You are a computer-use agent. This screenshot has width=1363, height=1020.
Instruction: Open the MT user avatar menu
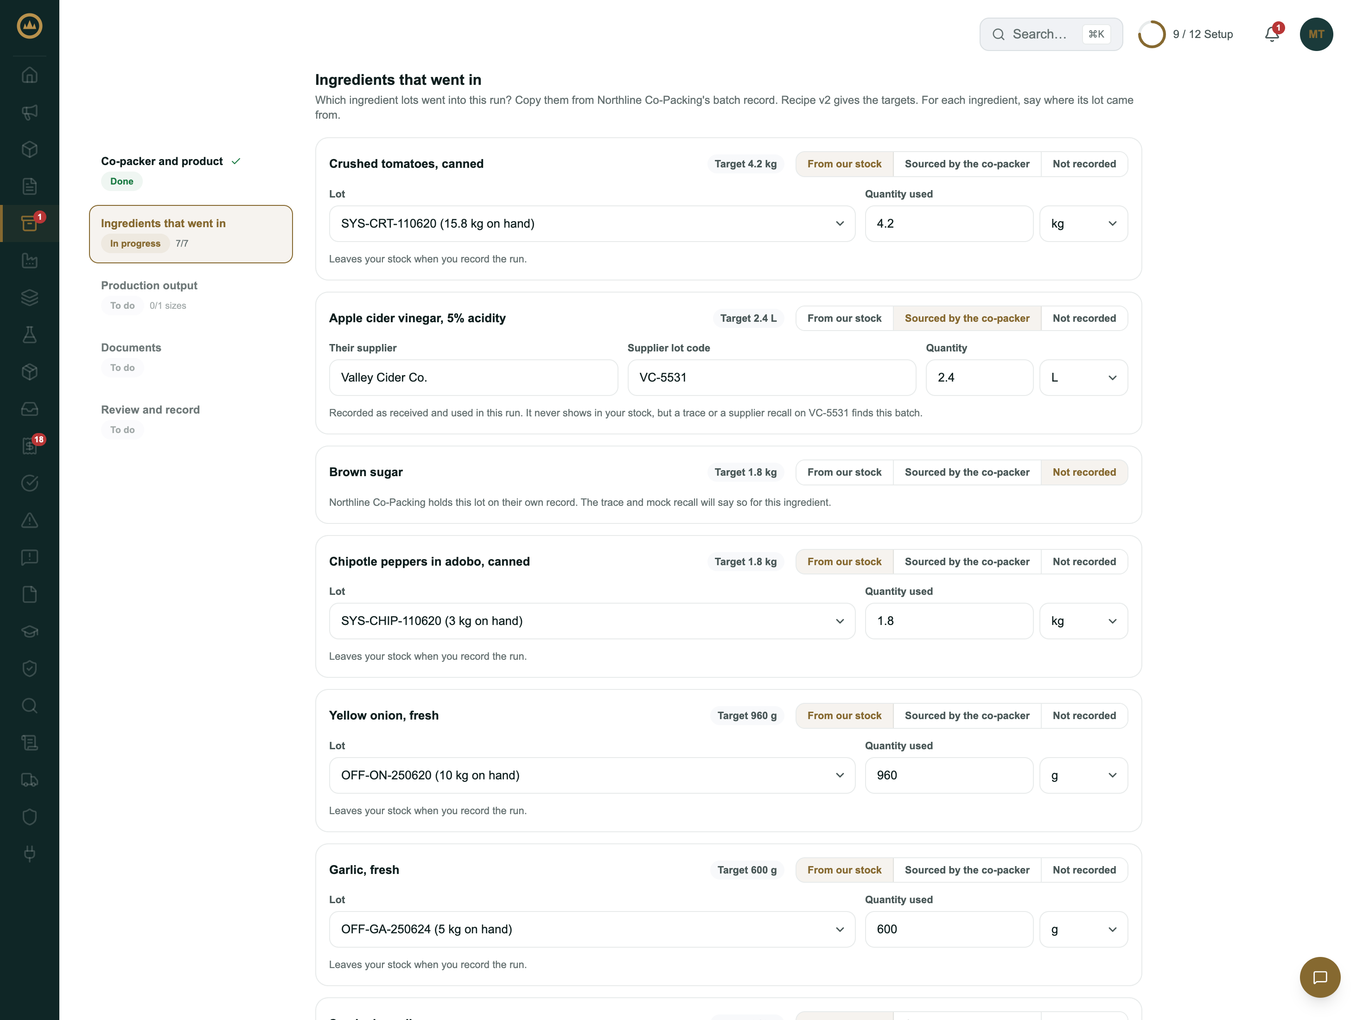click(x=1316, y=34)
